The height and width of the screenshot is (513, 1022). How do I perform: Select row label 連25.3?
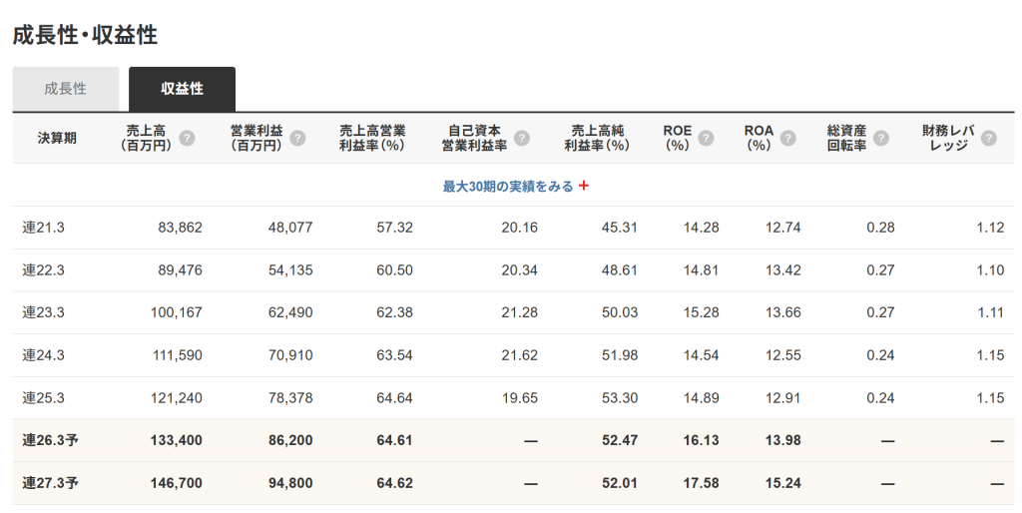pyautogui.click(x=44, y=397)
